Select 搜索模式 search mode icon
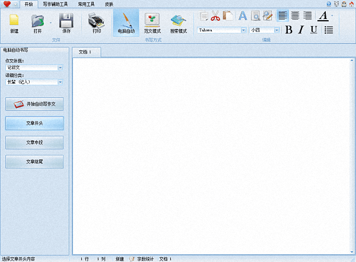356x262 pixels. pos(178,23)
